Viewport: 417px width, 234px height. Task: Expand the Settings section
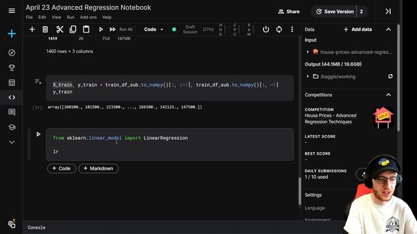tap(313, 195)
